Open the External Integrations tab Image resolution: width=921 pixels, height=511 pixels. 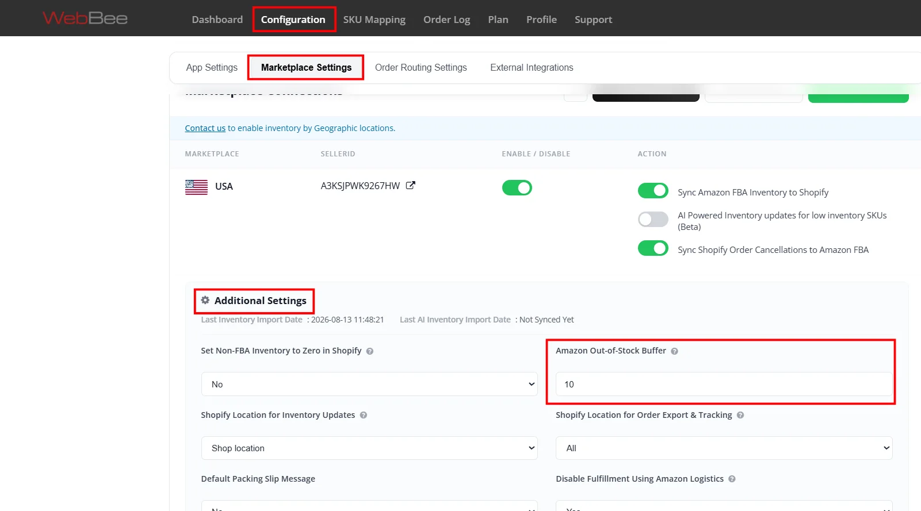[x=532, y=67]
